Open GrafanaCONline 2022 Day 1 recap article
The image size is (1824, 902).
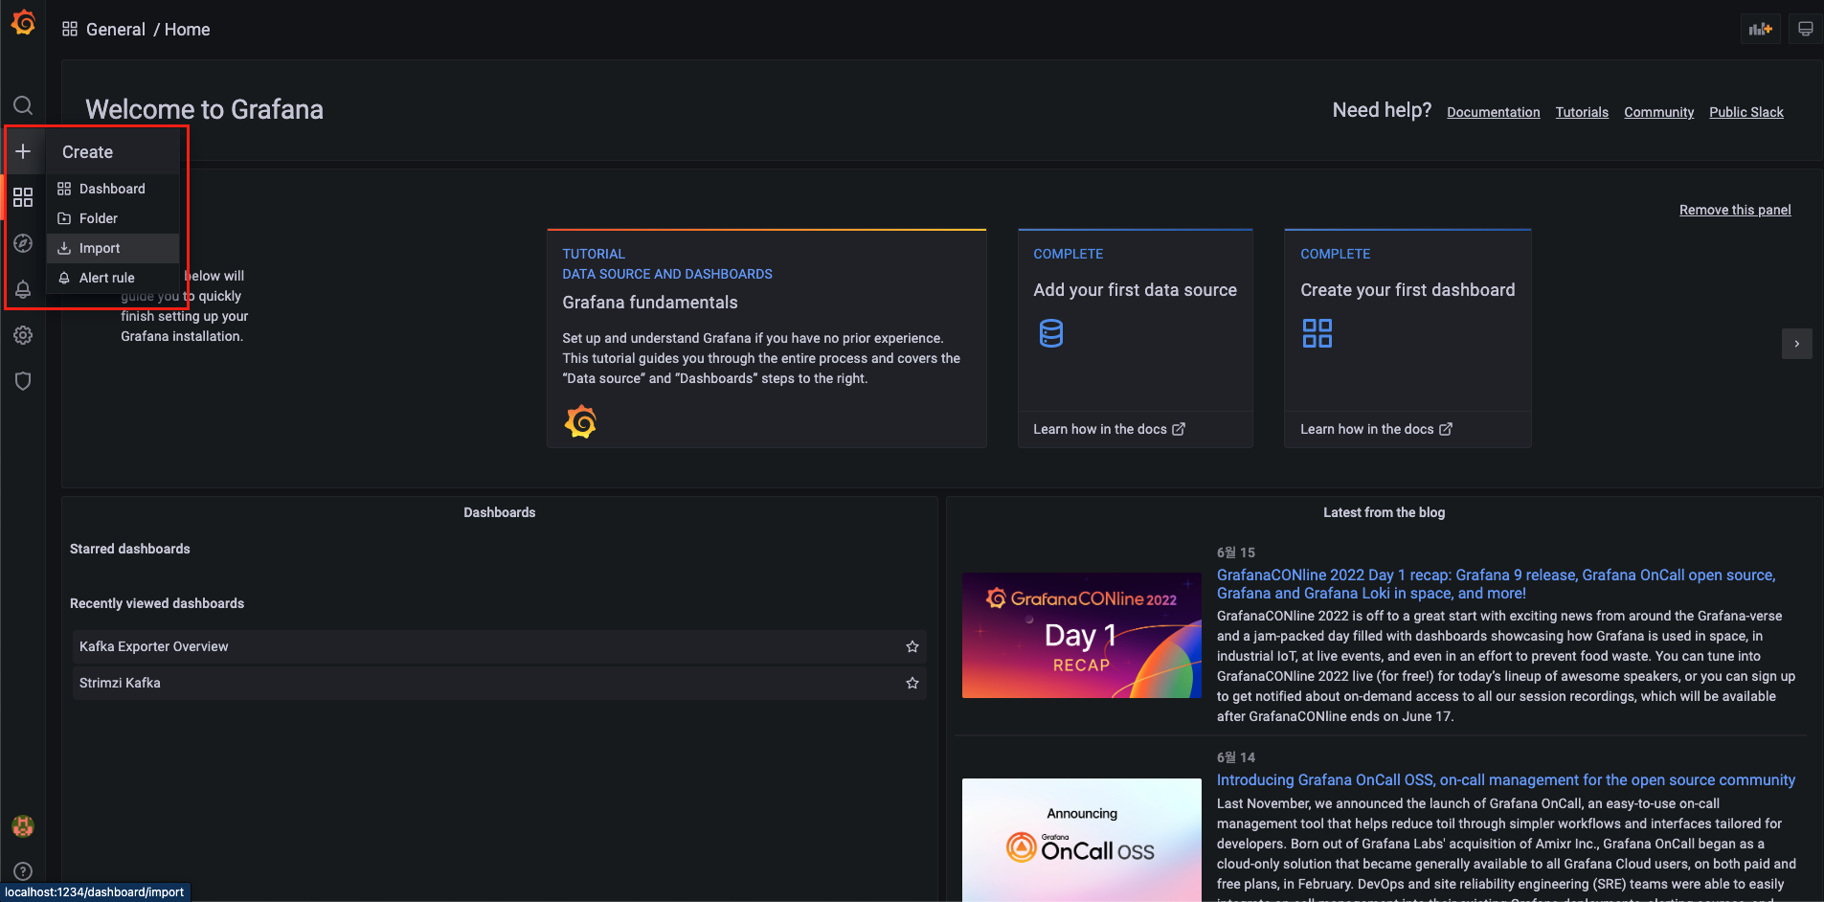tap(1496, 584)
